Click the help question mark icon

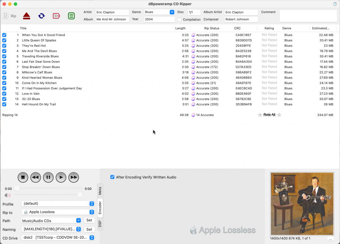click(x=335, y=4)
